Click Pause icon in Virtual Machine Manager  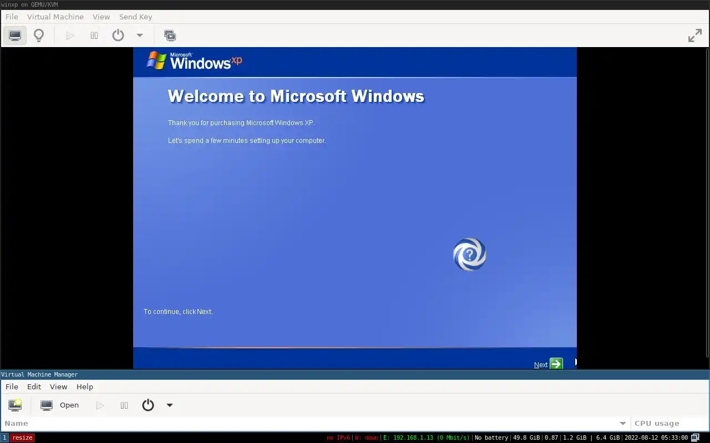[x=124, y=405]
